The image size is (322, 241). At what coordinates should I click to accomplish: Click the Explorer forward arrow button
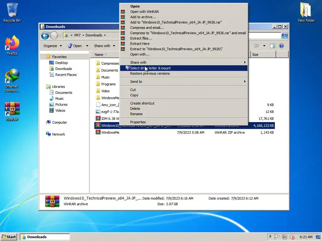coord(54,36)
